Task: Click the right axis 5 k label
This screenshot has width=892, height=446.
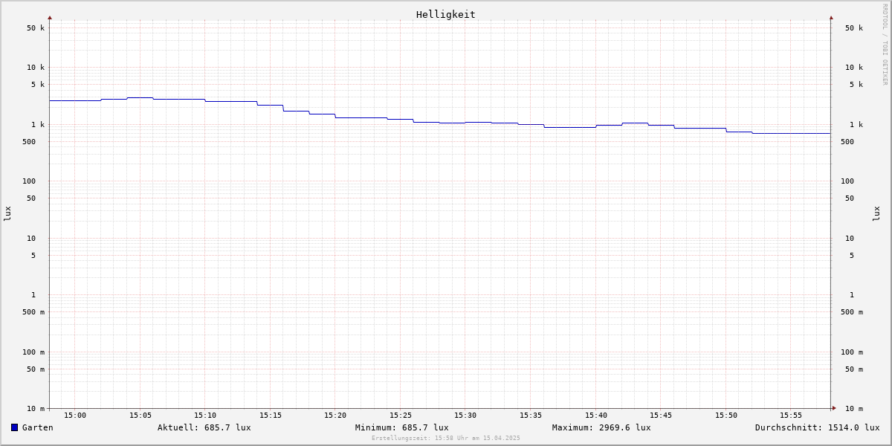Action: [856, 84]
